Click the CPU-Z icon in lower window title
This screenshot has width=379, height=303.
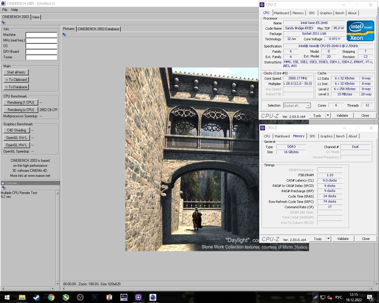[x=263, y=128]
